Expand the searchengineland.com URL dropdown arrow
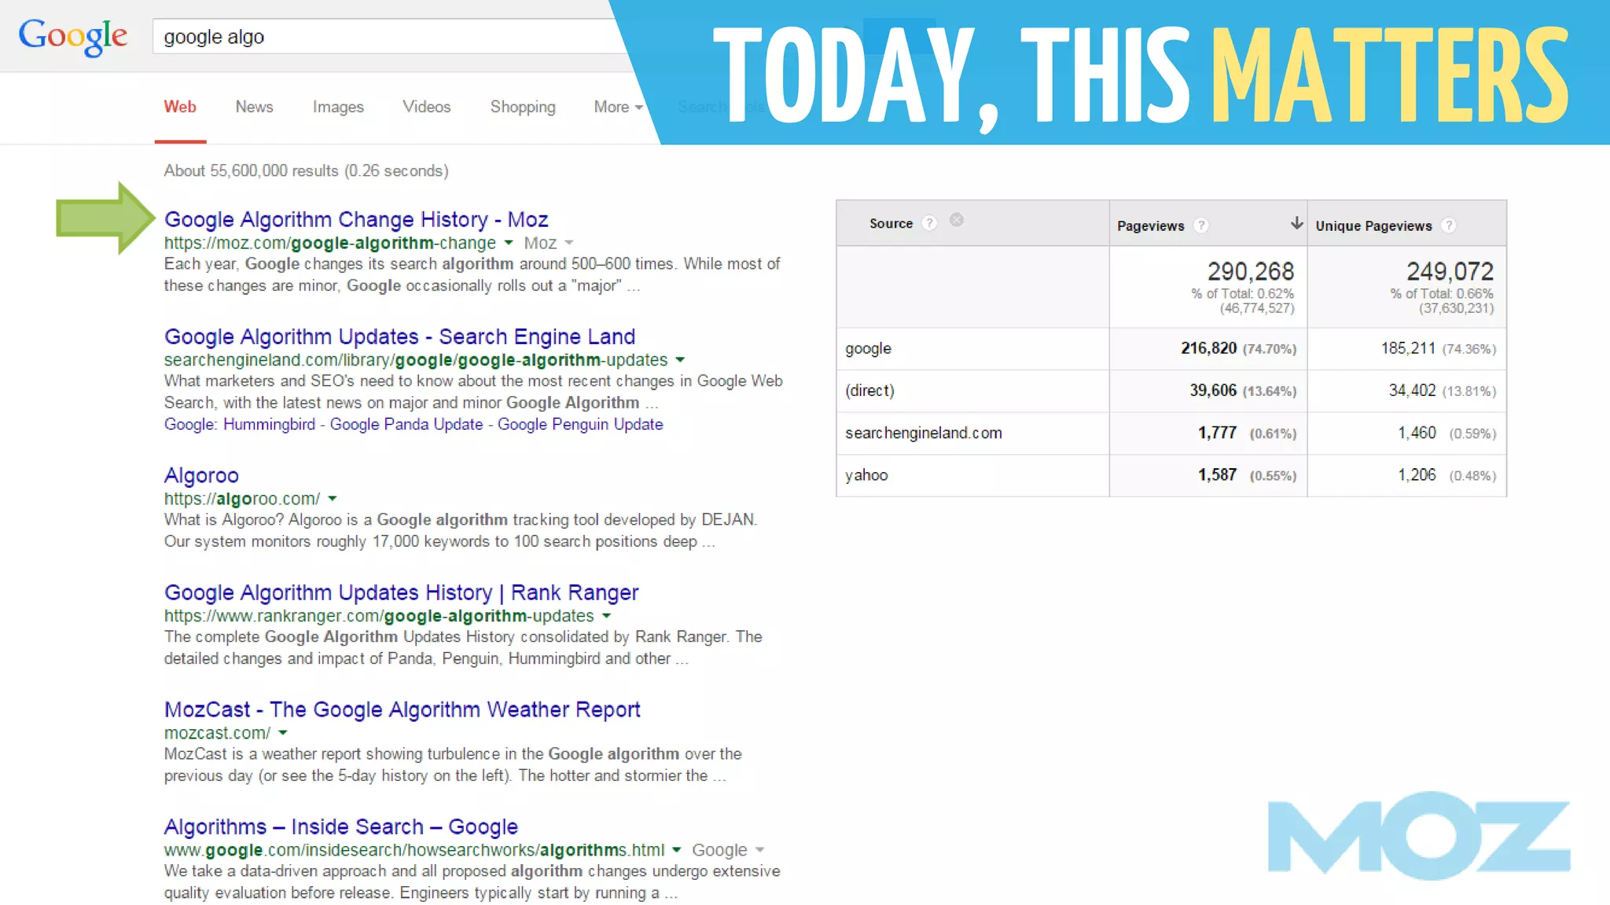The image size is (1610, 905). [x=680, y=360]
